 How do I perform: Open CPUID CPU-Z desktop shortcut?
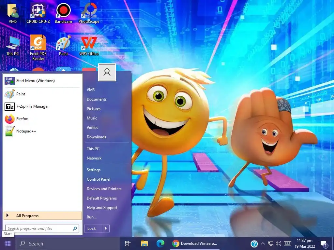click(x=38, y=13)
